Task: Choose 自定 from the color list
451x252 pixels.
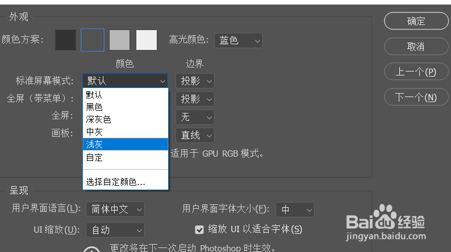Action: [126, 157]
